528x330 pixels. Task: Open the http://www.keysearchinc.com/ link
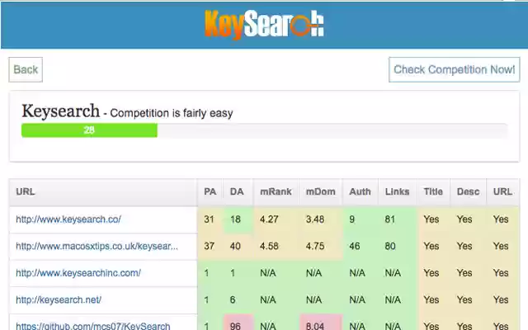pos(78,273)
